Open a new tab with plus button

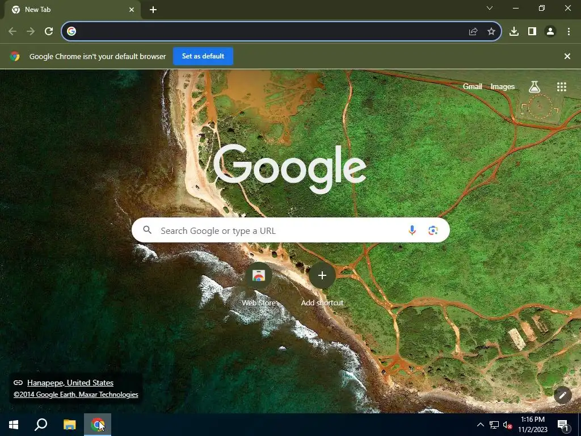point(153,10)
